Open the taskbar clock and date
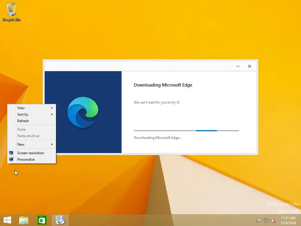The image size is (301, 226). point(288,220)
